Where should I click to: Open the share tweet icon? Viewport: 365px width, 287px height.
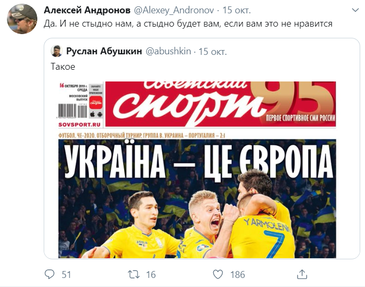pyautogui.click(x=302, y=274)
